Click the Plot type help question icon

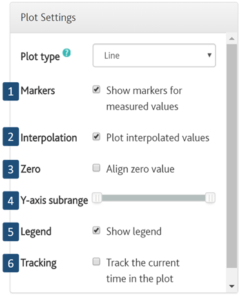(x=66, y=53)
